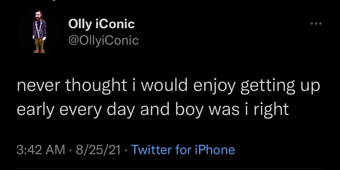This screenshot has width=340, height=170.
Task: Click the @OllyiConic handle
Action: point(103,41)
